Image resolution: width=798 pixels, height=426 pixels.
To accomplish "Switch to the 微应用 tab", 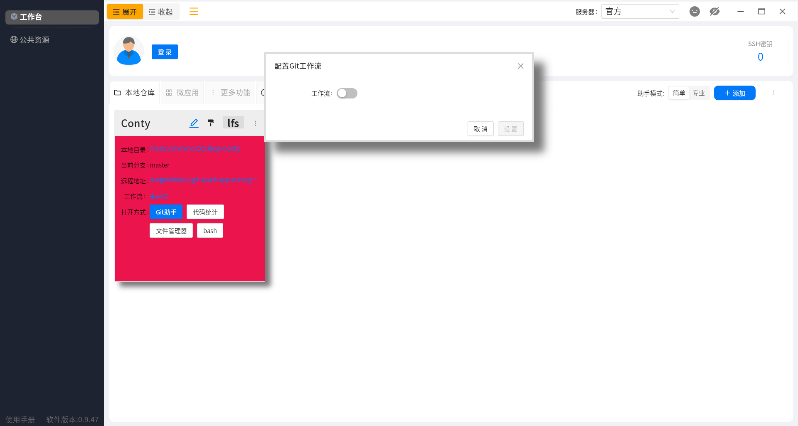I will pyautogui.click(x=182, y=93).
